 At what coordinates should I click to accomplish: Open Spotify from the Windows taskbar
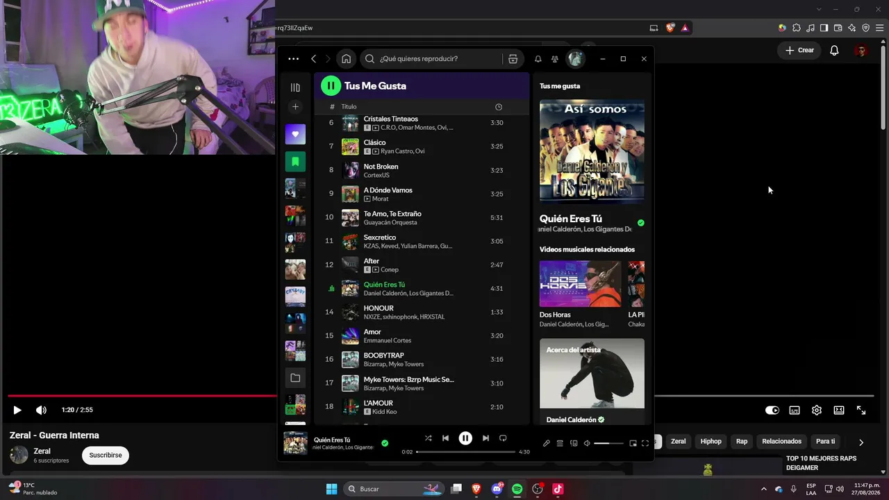pyautogui.click(x=517, y=489)
